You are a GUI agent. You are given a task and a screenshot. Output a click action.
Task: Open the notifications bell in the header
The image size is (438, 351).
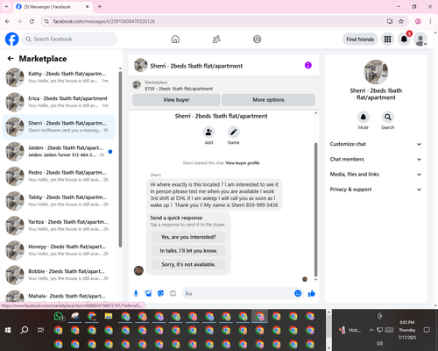tap(404, 39)
